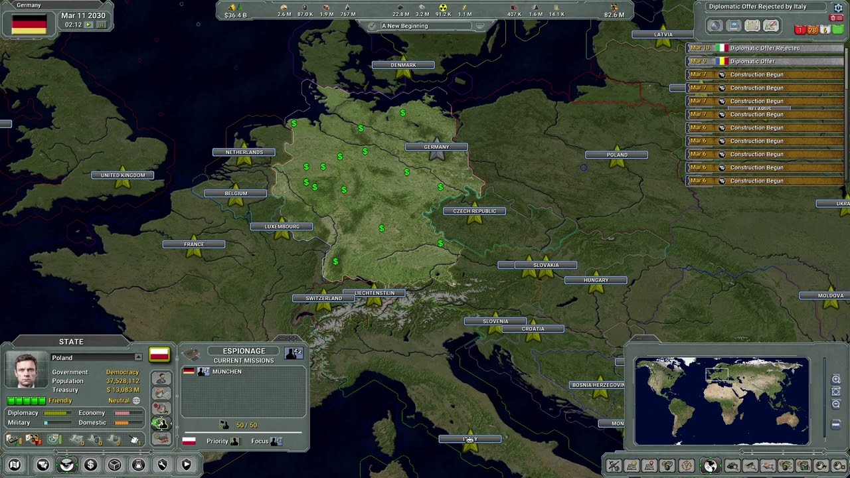The height and width of the screenshot is (478, 850).
Task: Open leader profile sub-panel button
Action: pos(161,378)
